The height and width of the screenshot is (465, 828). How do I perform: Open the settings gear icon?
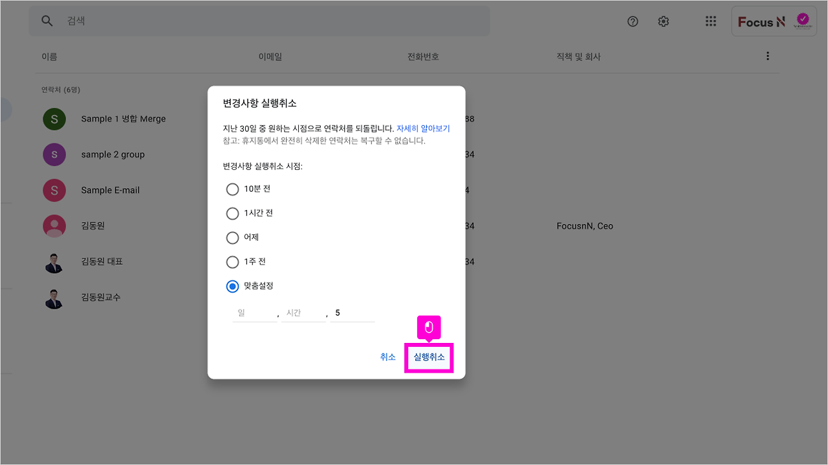click(x=663, y=21)
